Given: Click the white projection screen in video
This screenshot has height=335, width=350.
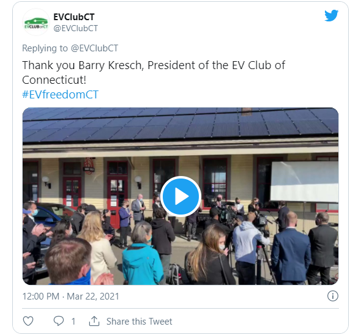Looking at the screenshot, I should (305, 181).
